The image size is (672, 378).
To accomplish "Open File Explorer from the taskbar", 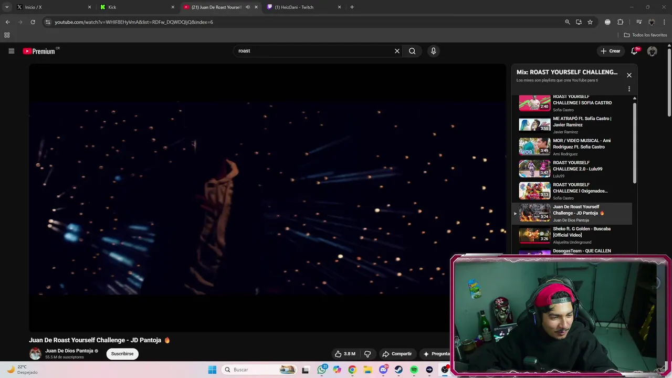I will tap(368, 370).
